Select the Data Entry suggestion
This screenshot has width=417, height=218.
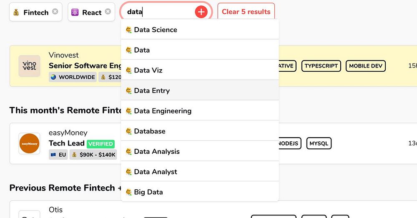click(x=152, y=90)
